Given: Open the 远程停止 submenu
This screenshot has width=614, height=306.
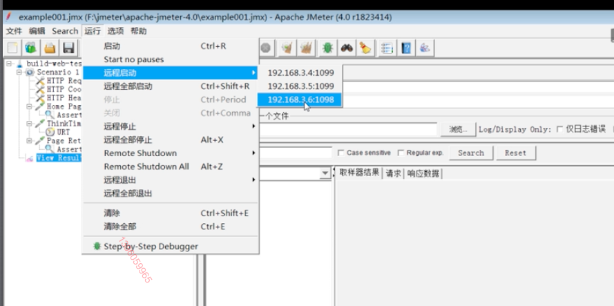Looking at the screenshot, I should (x=171, y=126).
